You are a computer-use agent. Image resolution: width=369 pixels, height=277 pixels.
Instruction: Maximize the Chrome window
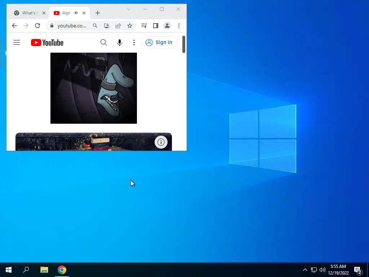(x=162, y=9)
